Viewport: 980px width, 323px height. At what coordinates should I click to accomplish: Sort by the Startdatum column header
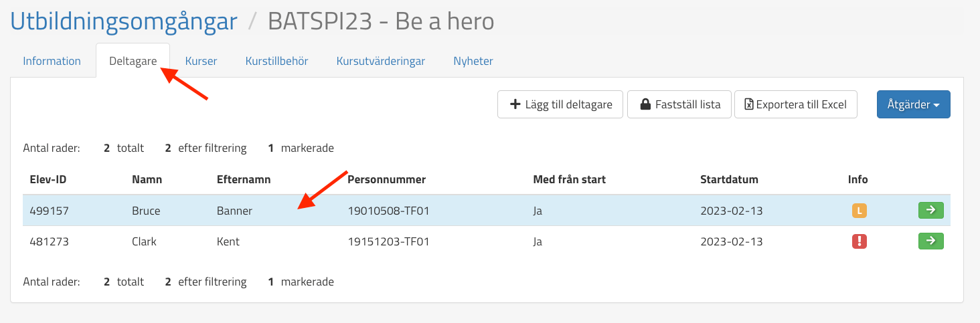pyautogui.click(x=729, y=179)
